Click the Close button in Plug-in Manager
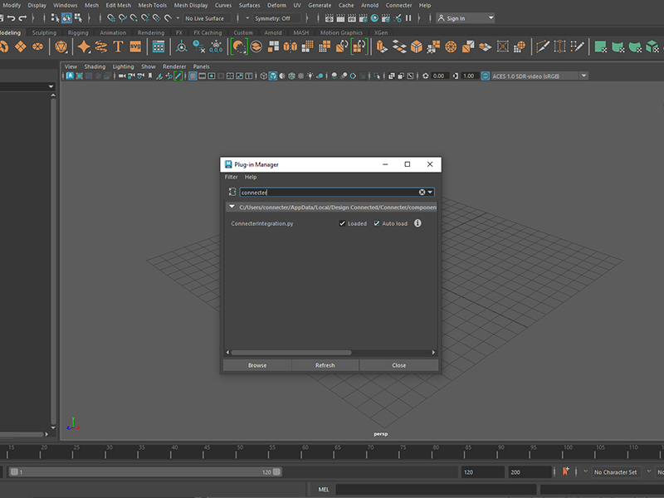Image resolution: width=664 pixels, height=498 pixels. (399, 365)
